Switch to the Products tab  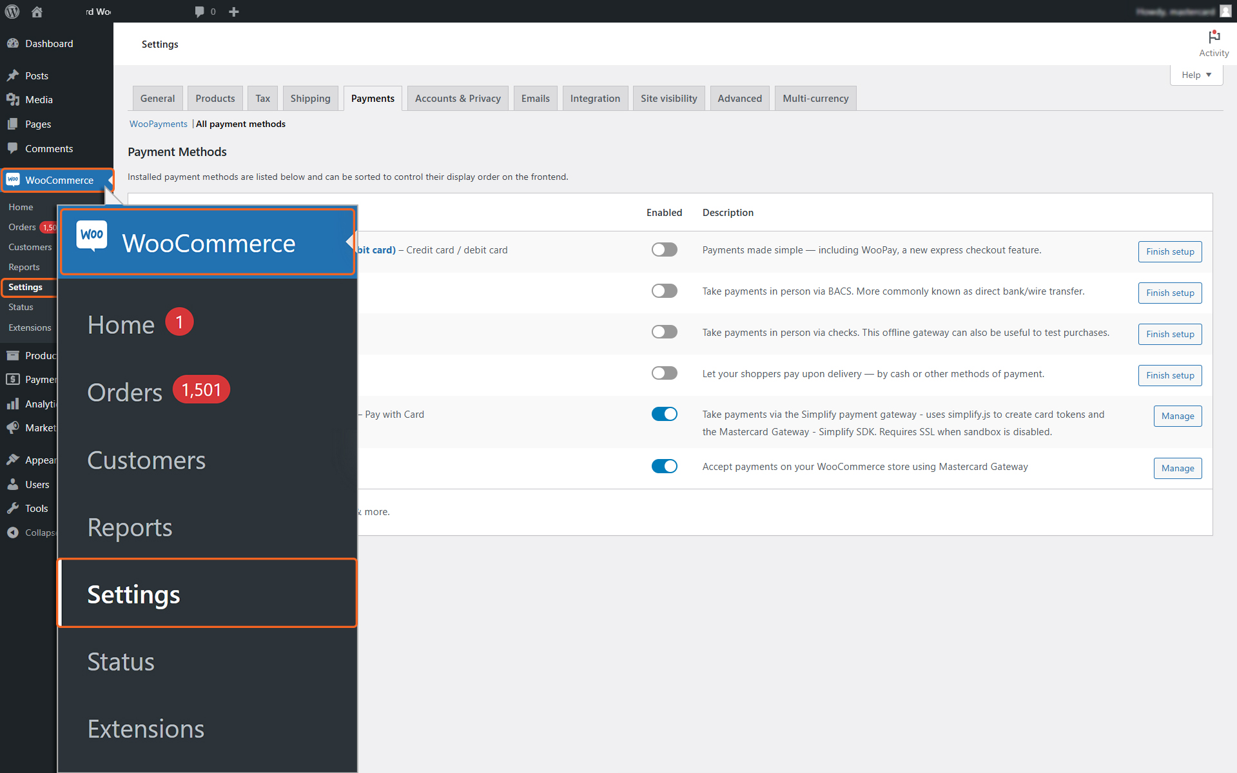coord(215,98)
